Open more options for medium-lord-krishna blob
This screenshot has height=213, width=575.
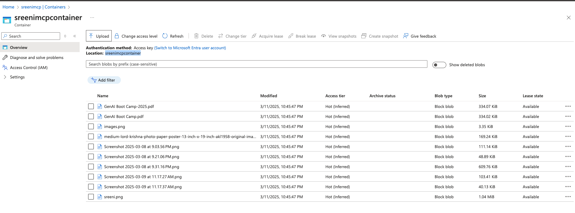568,136
